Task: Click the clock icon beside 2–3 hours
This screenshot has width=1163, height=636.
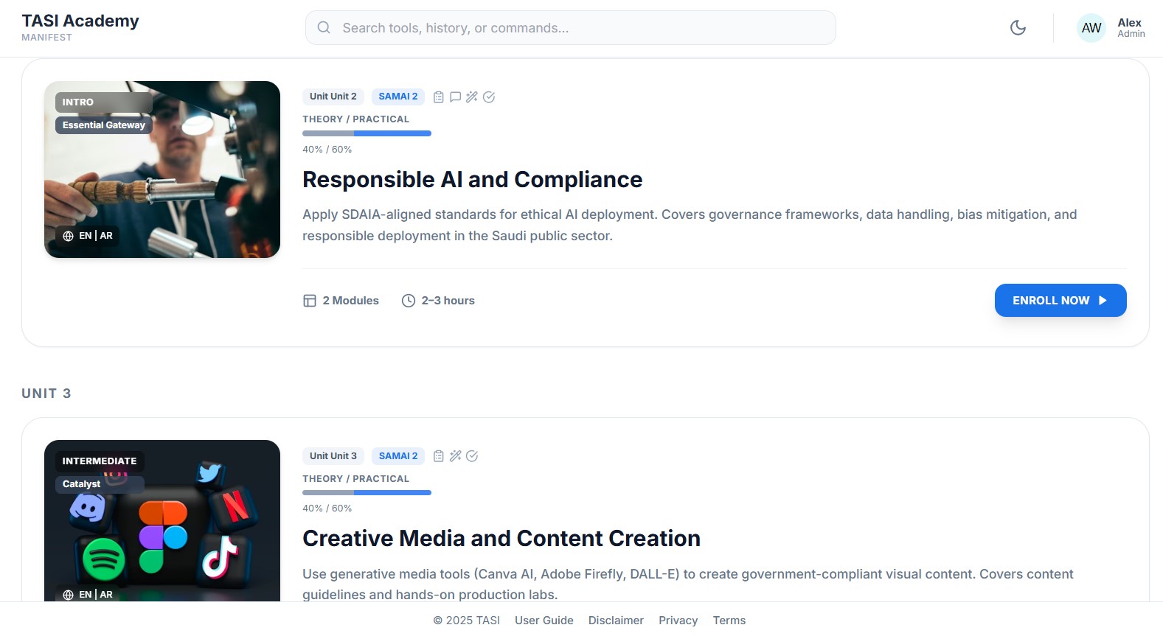Action: click(408, 301)
